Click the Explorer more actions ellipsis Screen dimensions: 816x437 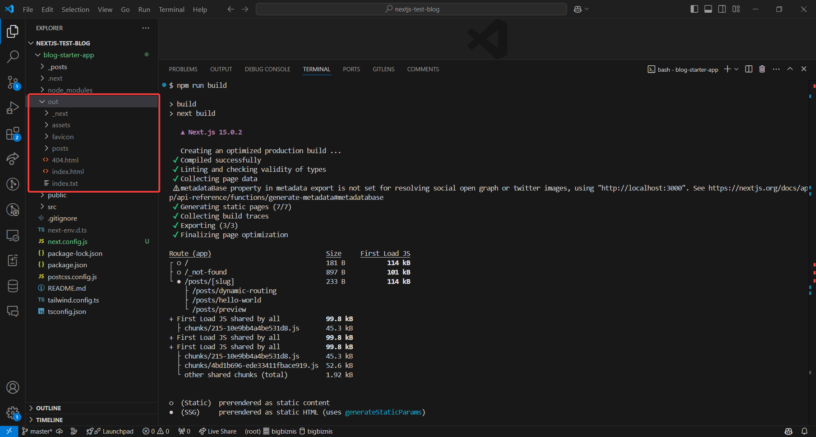pyautogui.click(x=146, y=28)
